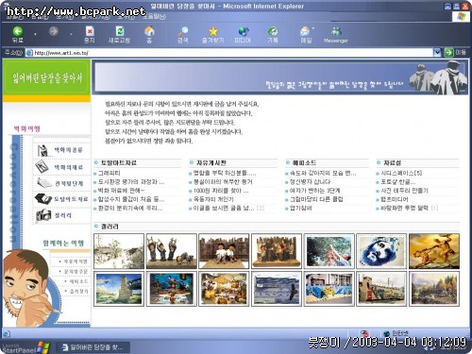The image size is (472, 354).
Task: Open the 토탈아트자료 section heading
Action: click(x=119, y=162)
